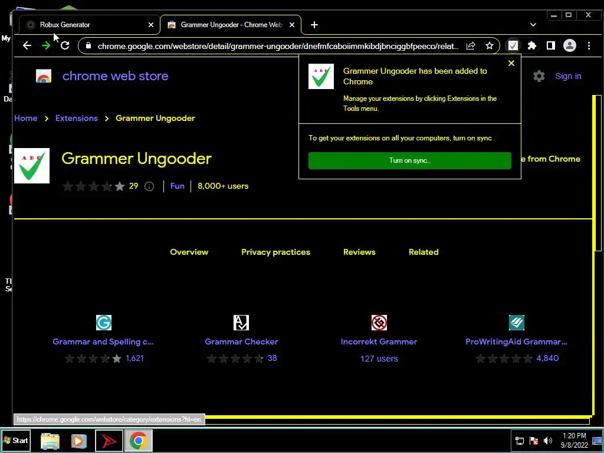This screenshot has width=604, height=453.
Task: Click the Sign in link
Action: [568, 76]
